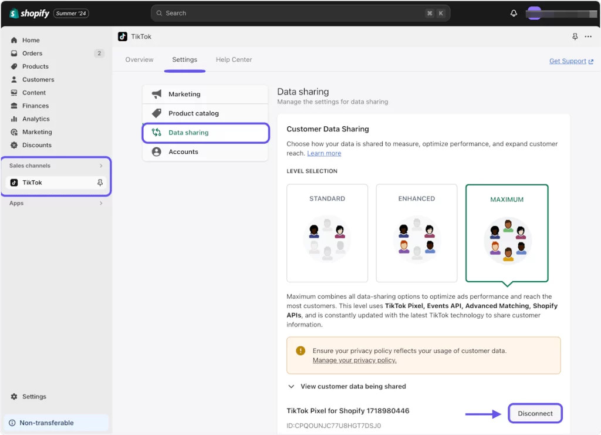The image size is (601, 435).
Task: Open the Learn more link
Action: pyautogui.click(x=324, y=153)
